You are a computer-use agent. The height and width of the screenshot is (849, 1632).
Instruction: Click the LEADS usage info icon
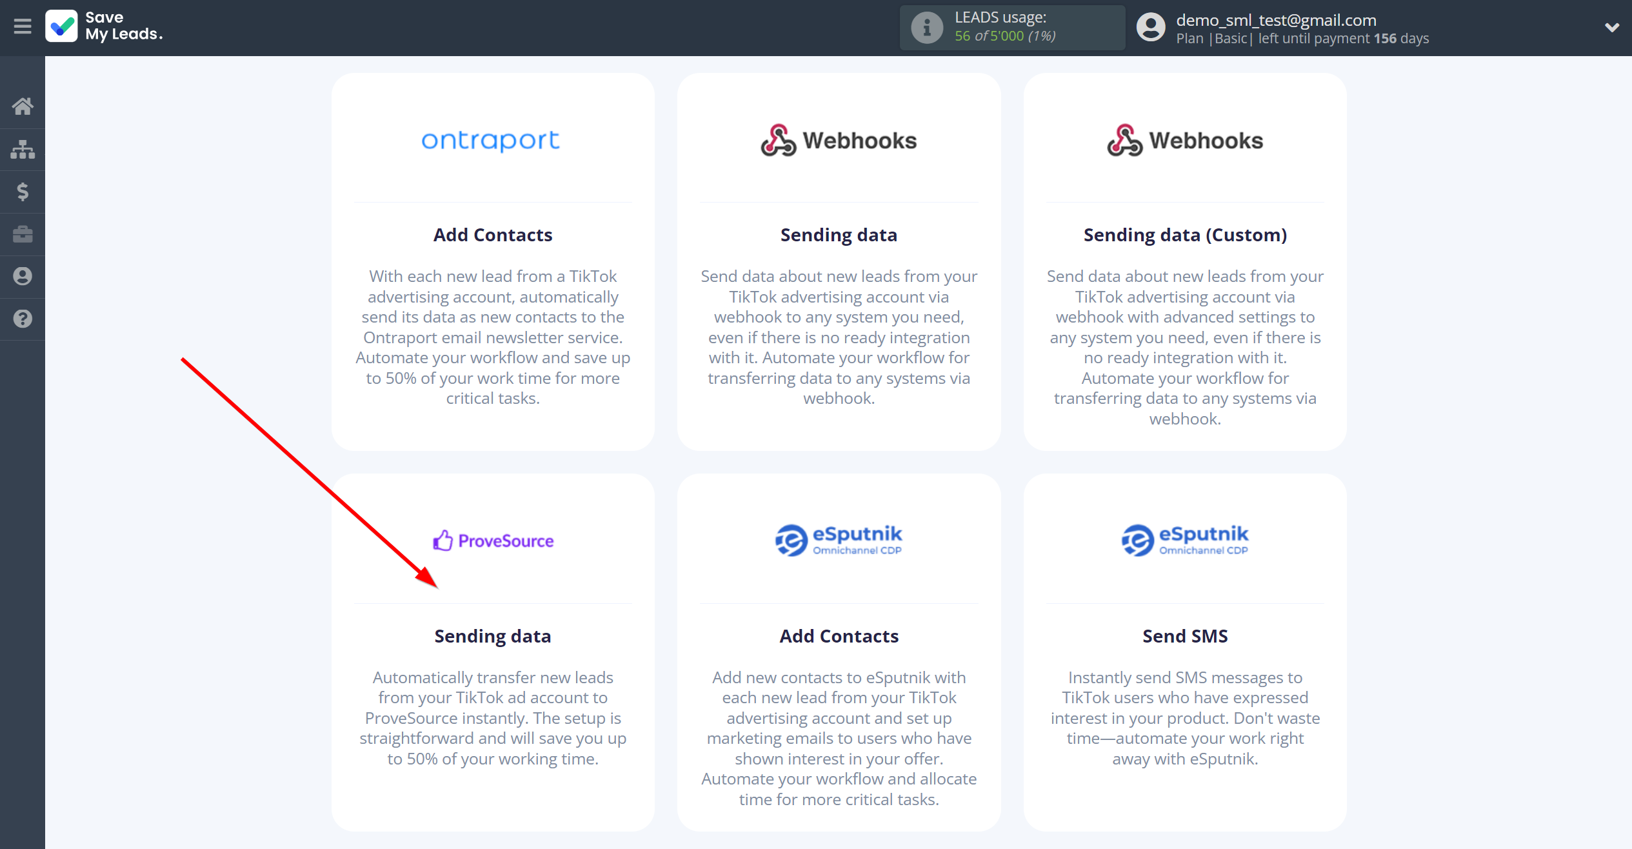point(927,28)
